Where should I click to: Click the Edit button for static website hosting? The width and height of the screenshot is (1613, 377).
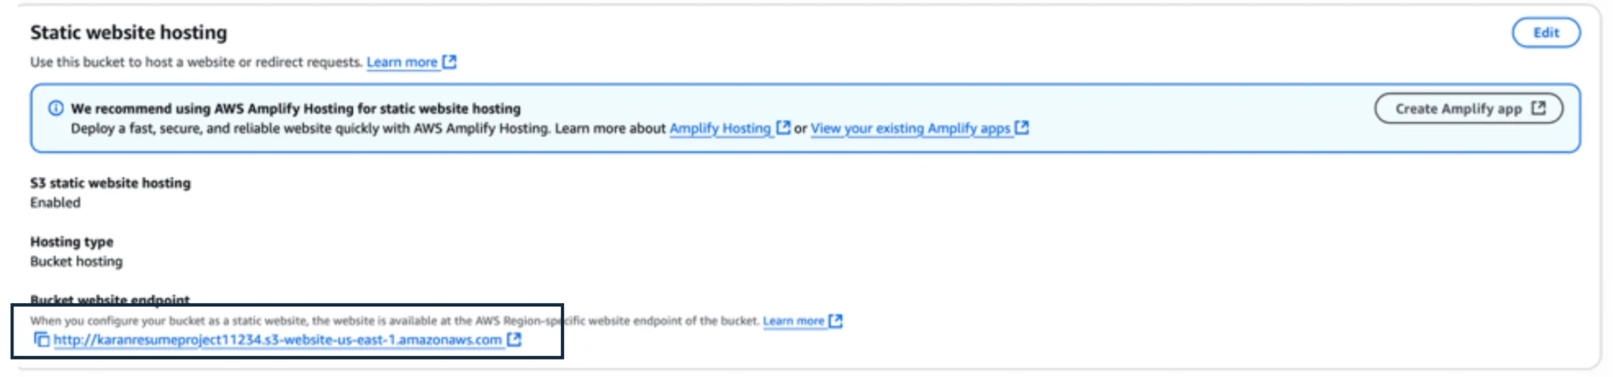click(1545, 32)
